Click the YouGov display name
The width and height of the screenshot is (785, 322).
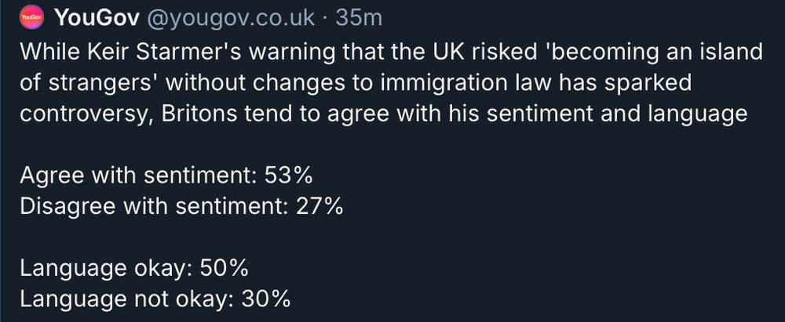click(97, 18)
